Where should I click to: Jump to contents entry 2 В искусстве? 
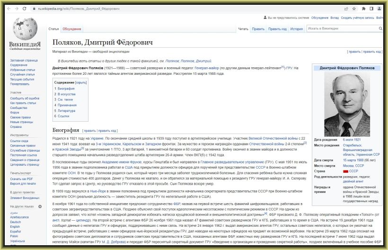65,94
